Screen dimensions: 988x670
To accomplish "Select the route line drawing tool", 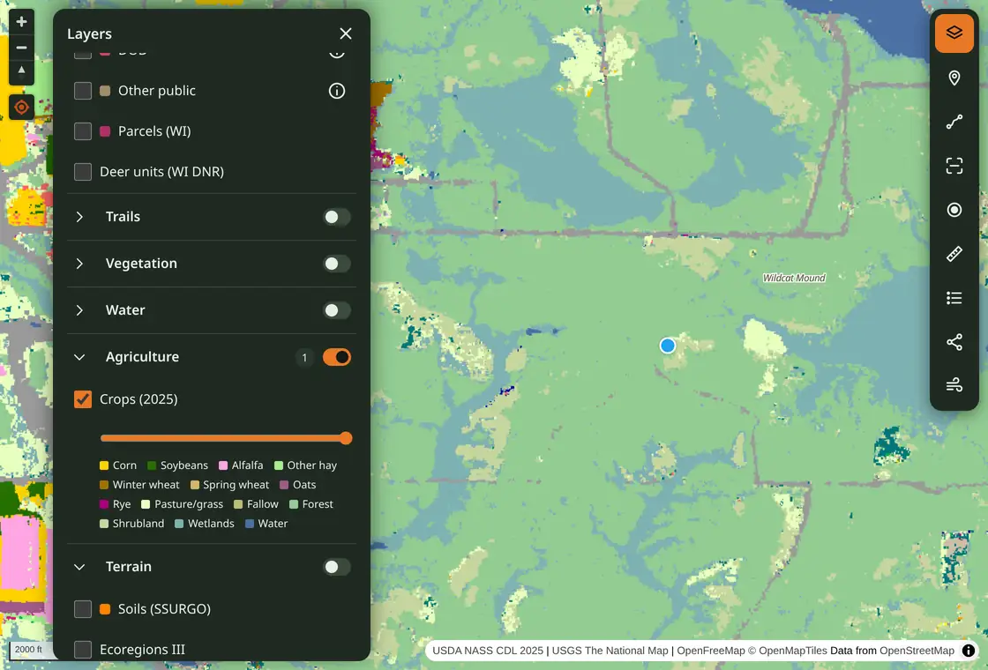I will (954, 122).
